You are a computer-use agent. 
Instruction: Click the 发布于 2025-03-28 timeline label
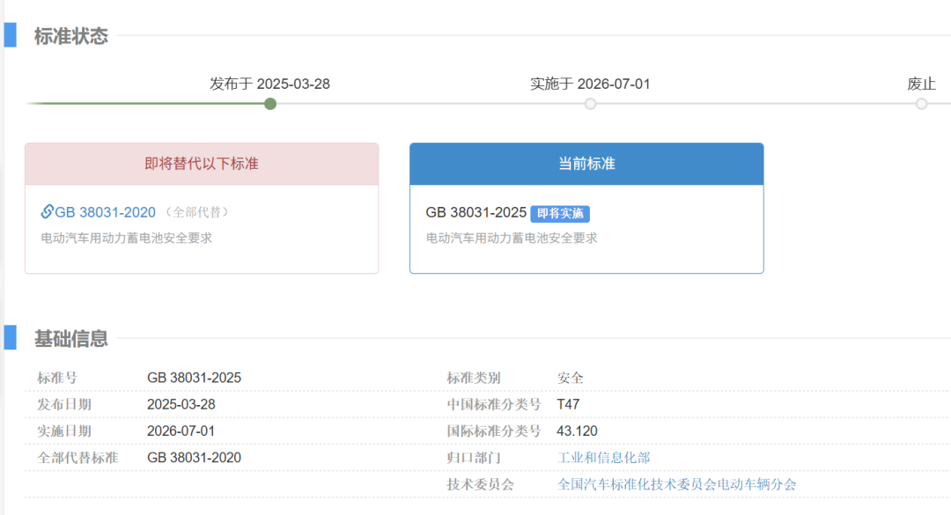point(270,84)
